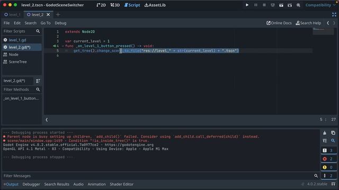This screenshot has width=339, height=190.
Task: Run the current scene icon
Action: tap(281, 5)
